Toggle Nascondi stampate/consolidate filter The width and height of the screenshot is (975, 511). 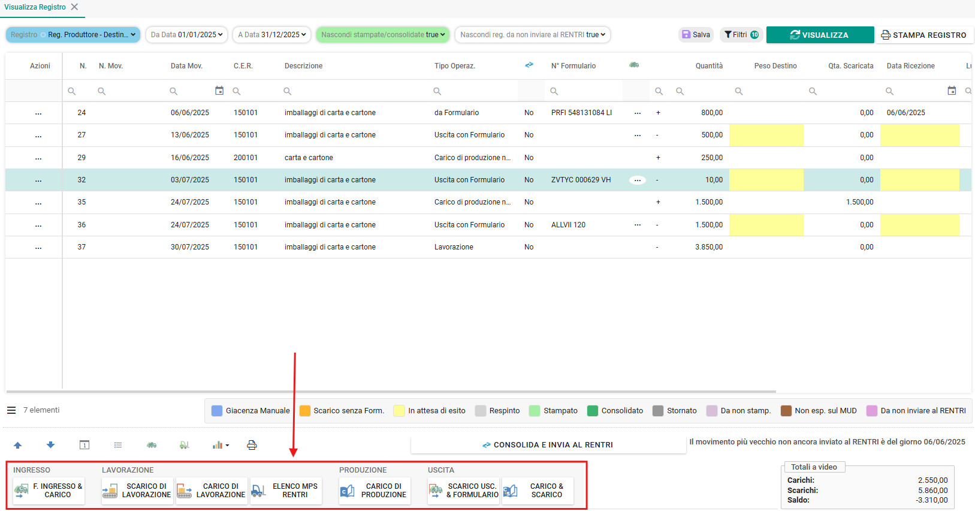pos(383,35)
